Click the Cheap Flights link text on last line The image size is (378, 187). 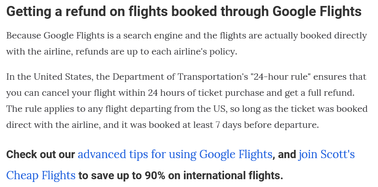pyautogui.click(x=41, y=176)
